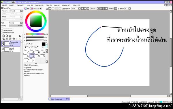Create a new layer folder

coord(10,36)
